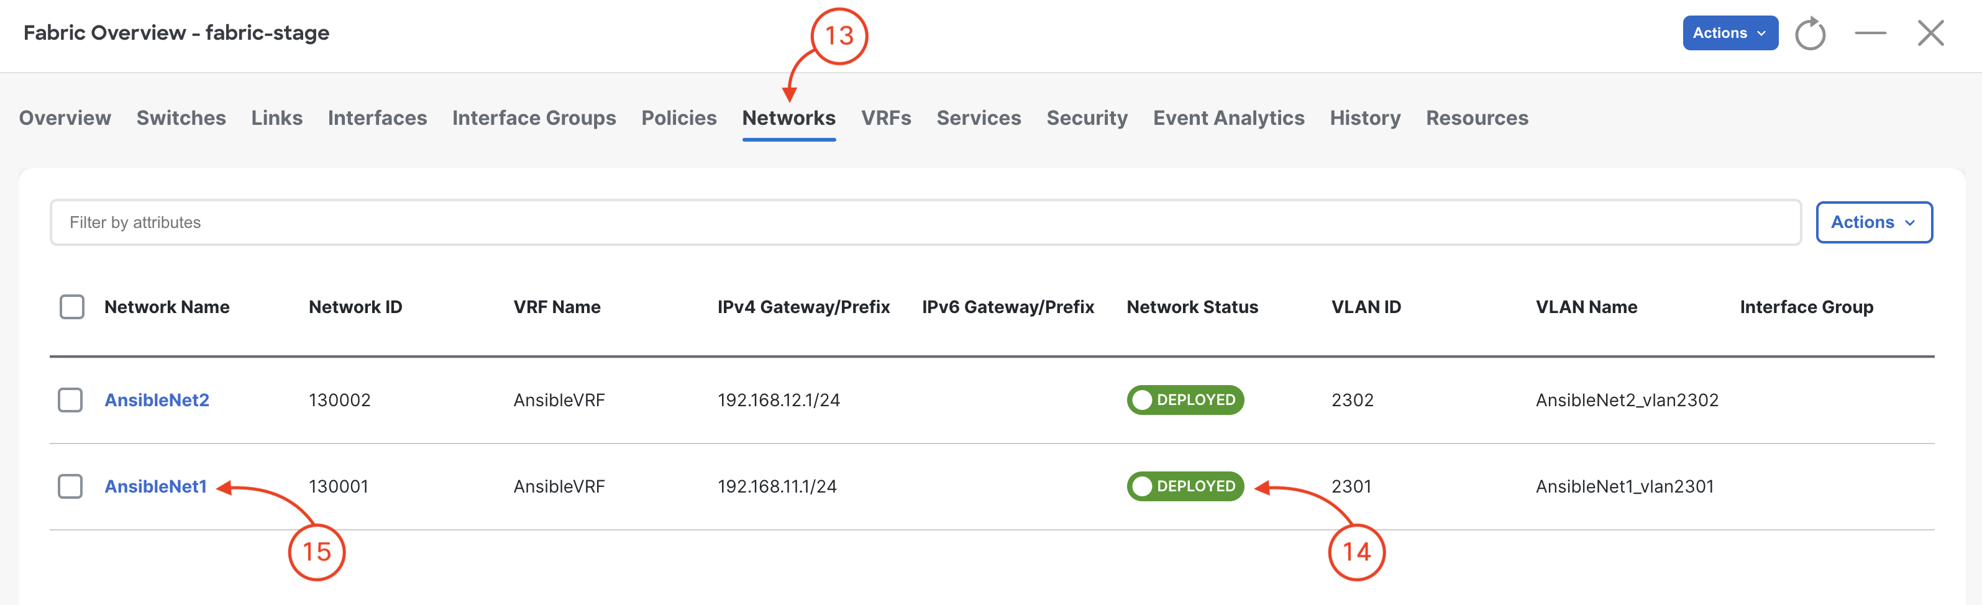Click the Network Status column header
This screenshot has height=605, width=1982.
tap(1192, 307)
